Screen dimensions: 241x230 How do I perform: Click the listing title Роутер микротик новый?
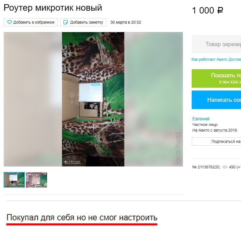53,8
